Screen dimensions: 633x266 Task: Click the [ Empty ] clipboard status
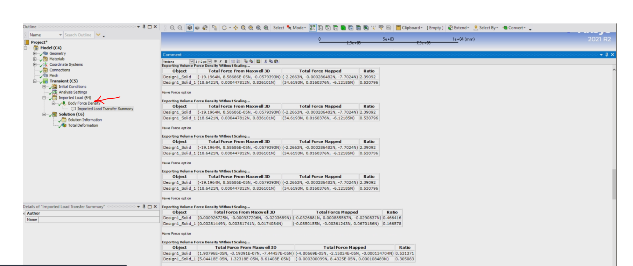435,28
